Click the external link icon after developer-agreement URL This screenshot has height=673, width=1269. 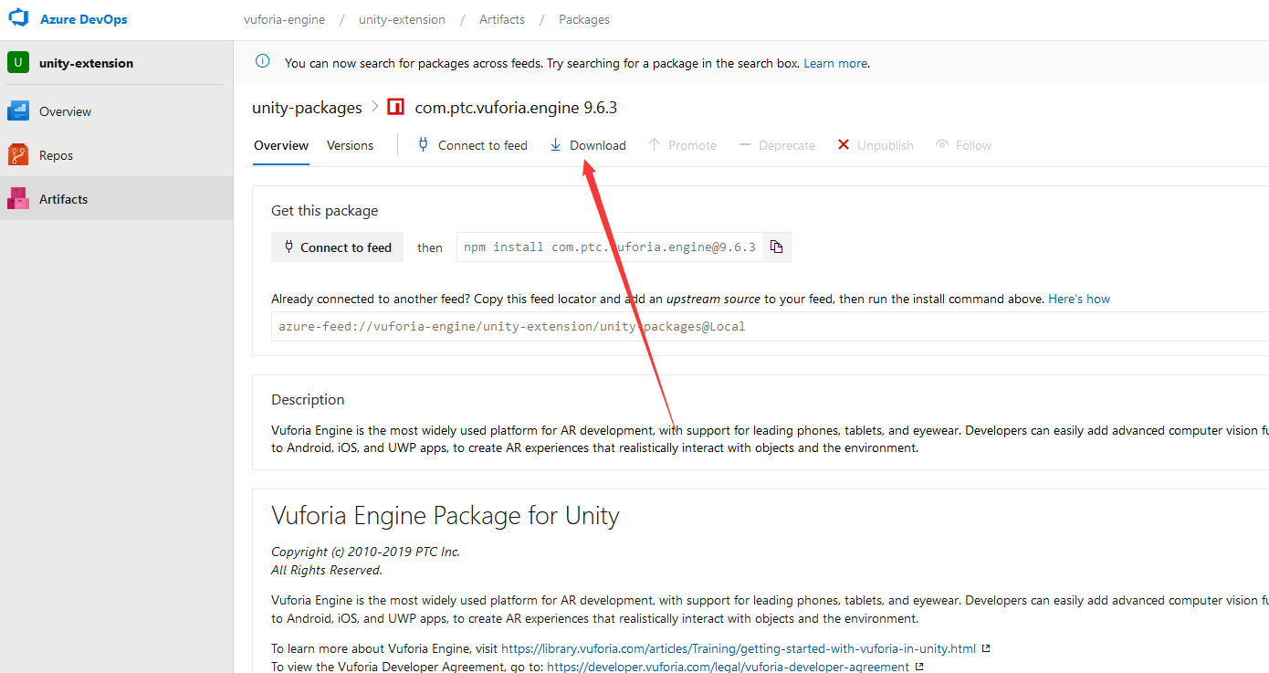(919, 667)
